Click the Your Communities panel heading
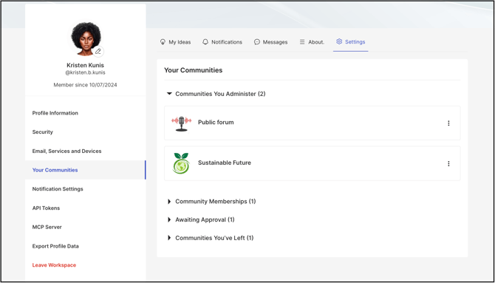The width and height of the screenshot is (495, 283). pyautogui.click(x=194, y=70)
